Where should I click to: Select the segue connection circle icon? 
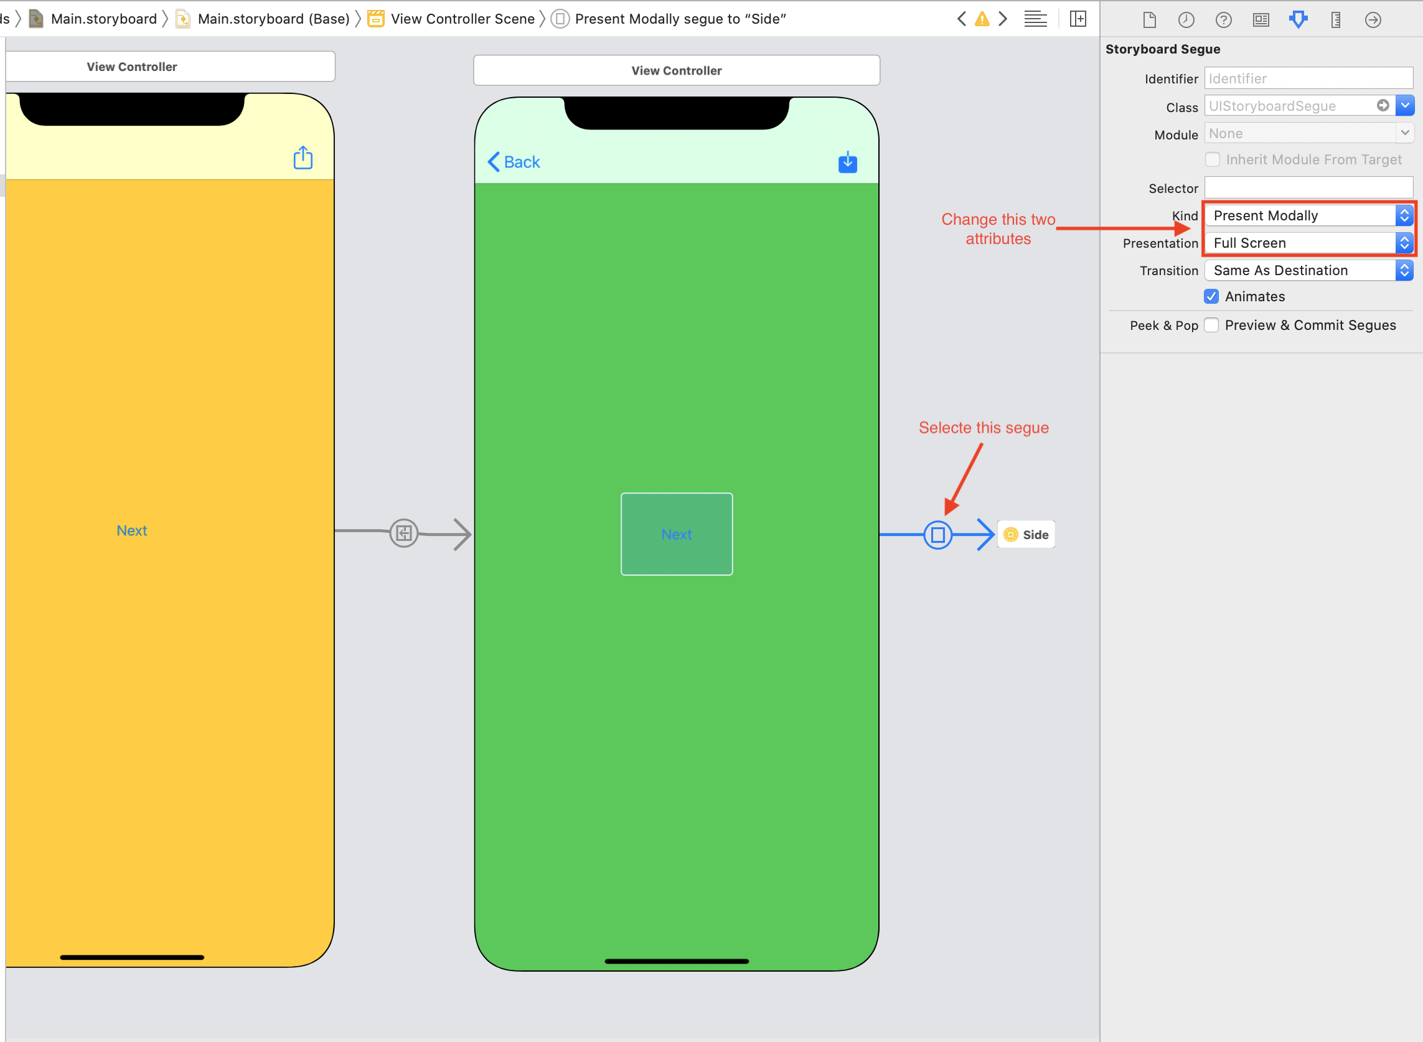[x=937, y=533]
